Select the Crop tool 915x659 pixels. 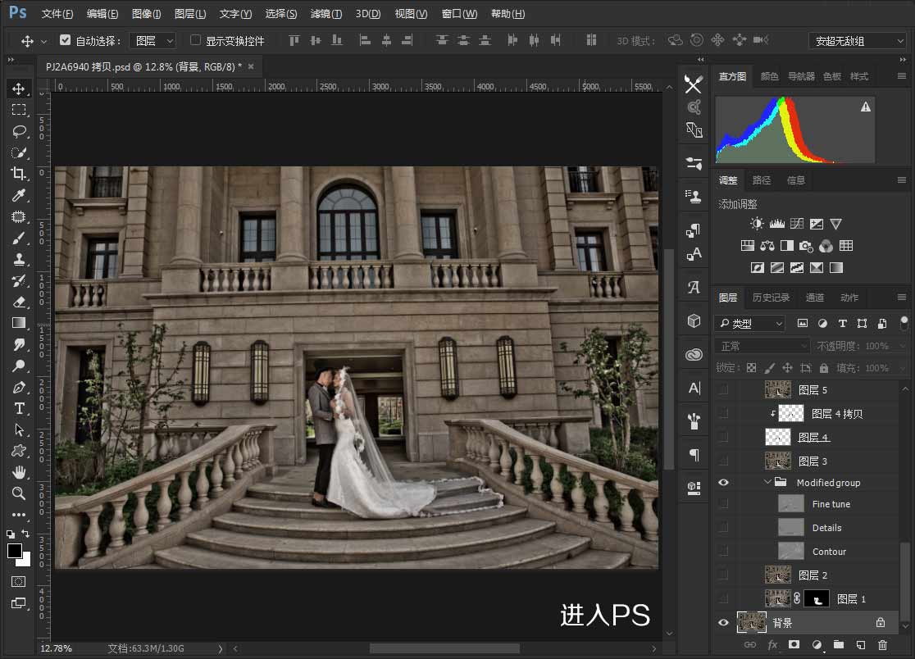click(19, 174)
